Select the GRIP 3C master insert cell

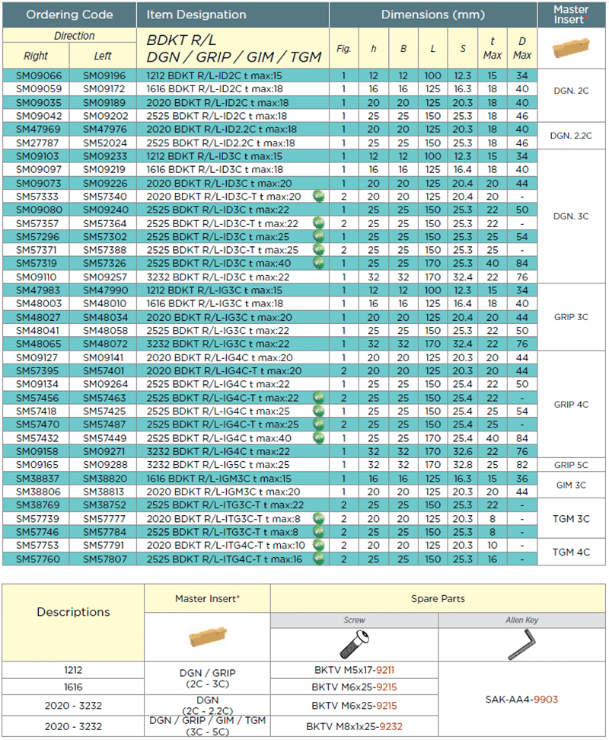point(571,317)
